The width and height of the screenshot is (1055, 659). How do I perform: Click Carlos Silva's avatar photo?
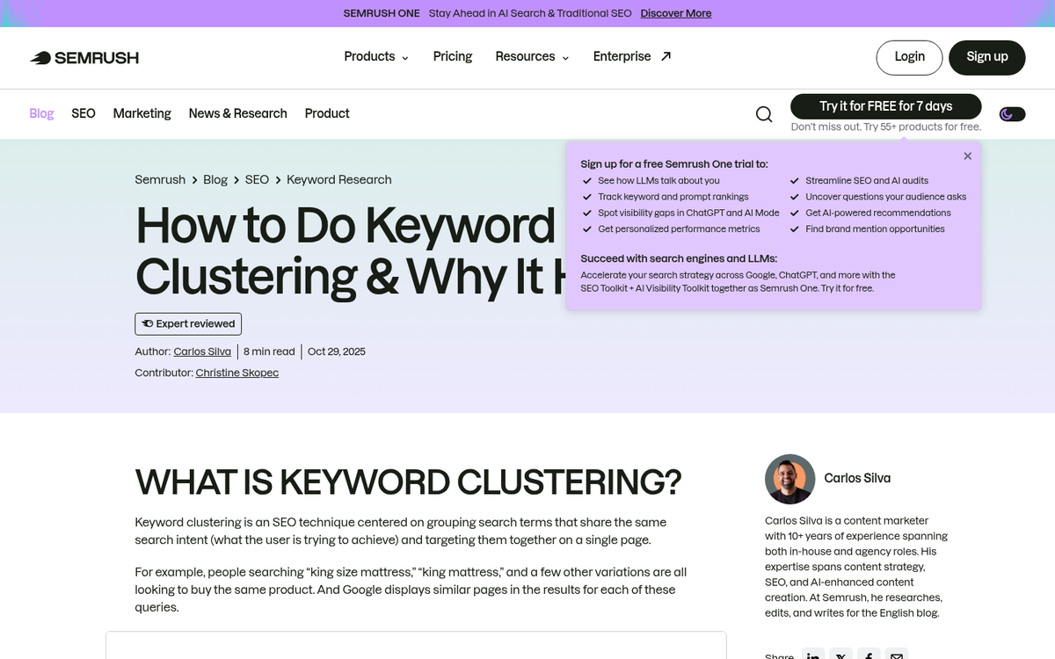[789, 479]
